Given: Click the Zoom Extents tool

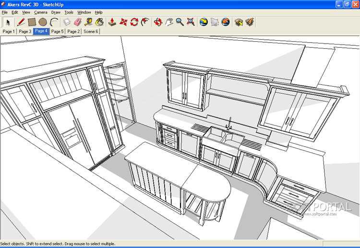Looking at the screenshot, I should pyautogui.click(x=191, y=22).
